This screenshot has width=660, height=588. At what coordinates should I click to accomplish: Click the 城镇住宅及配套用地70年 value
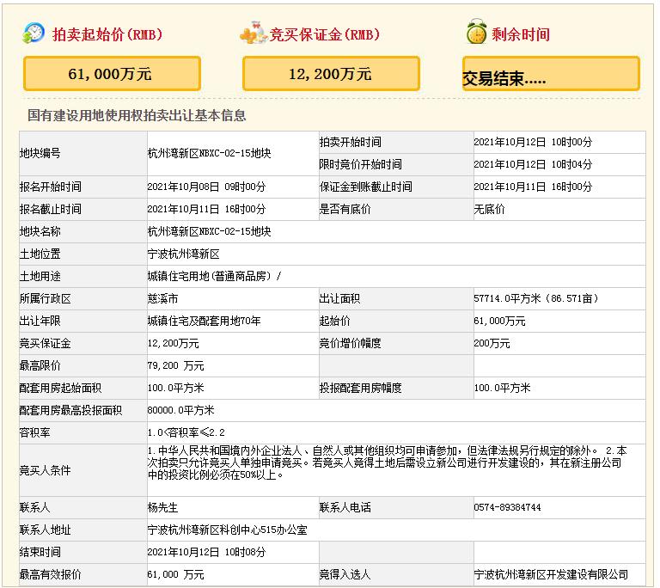[205, 321]
